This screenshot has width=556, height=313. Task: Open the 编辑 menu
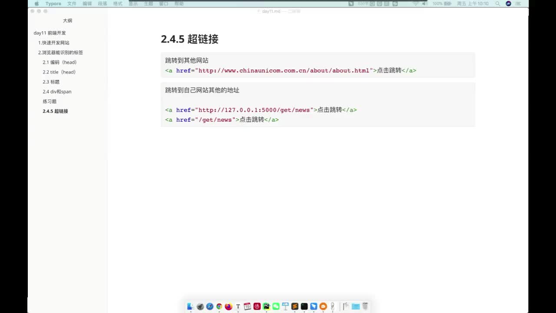(x=87, y=3)
